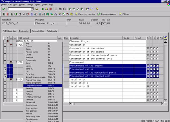Image resolution: width=170 pixels, height=122 pixels.
Task: Click the Select all icon in application toolbar
Action: pos(4,14)
